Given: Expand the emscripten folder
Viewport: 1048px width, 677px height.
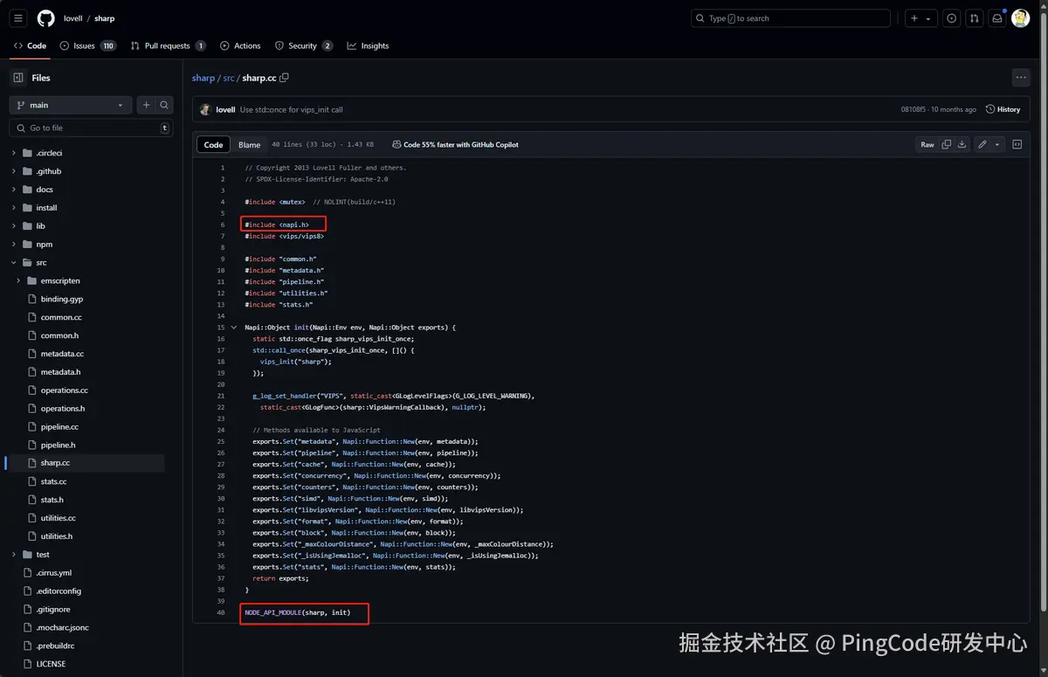Looking at the screenshot, I should [x=19, y=280].
